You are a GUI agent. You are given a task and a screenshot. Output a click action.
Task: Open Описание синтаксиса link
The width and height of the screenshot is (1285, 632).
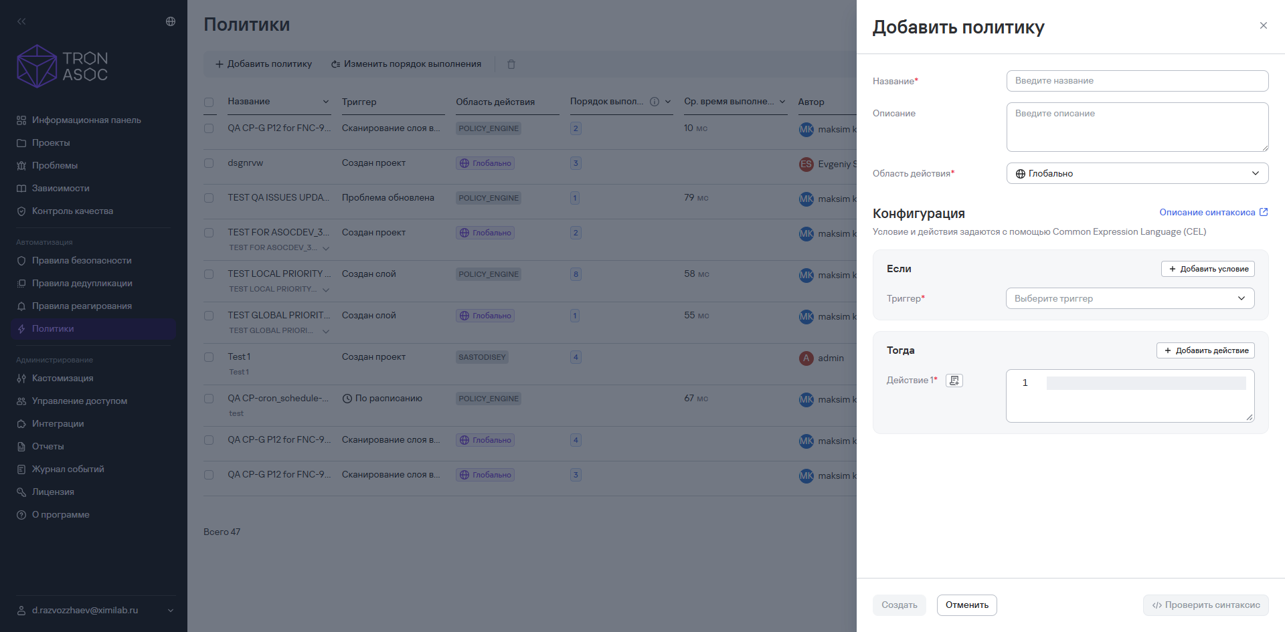point(1213,212)
